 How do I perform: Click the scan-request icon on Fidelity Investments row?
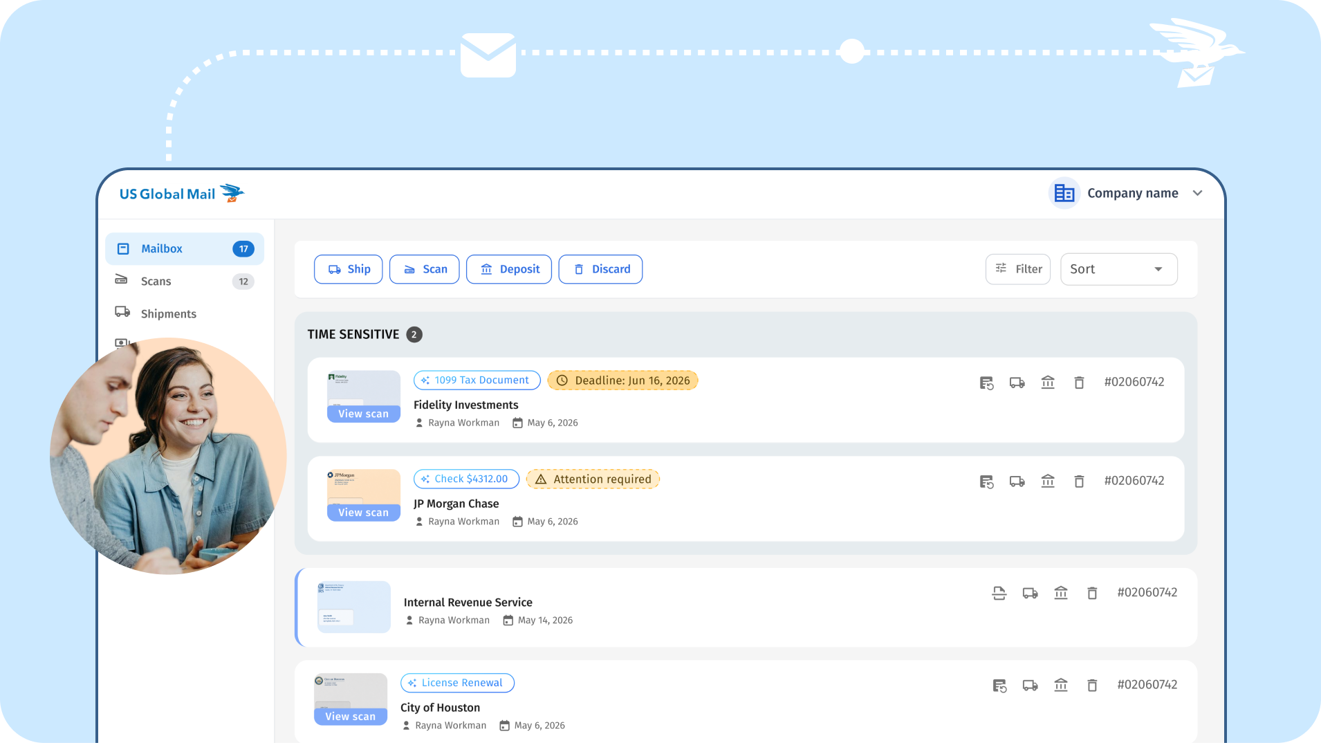[x=986, y=383]
